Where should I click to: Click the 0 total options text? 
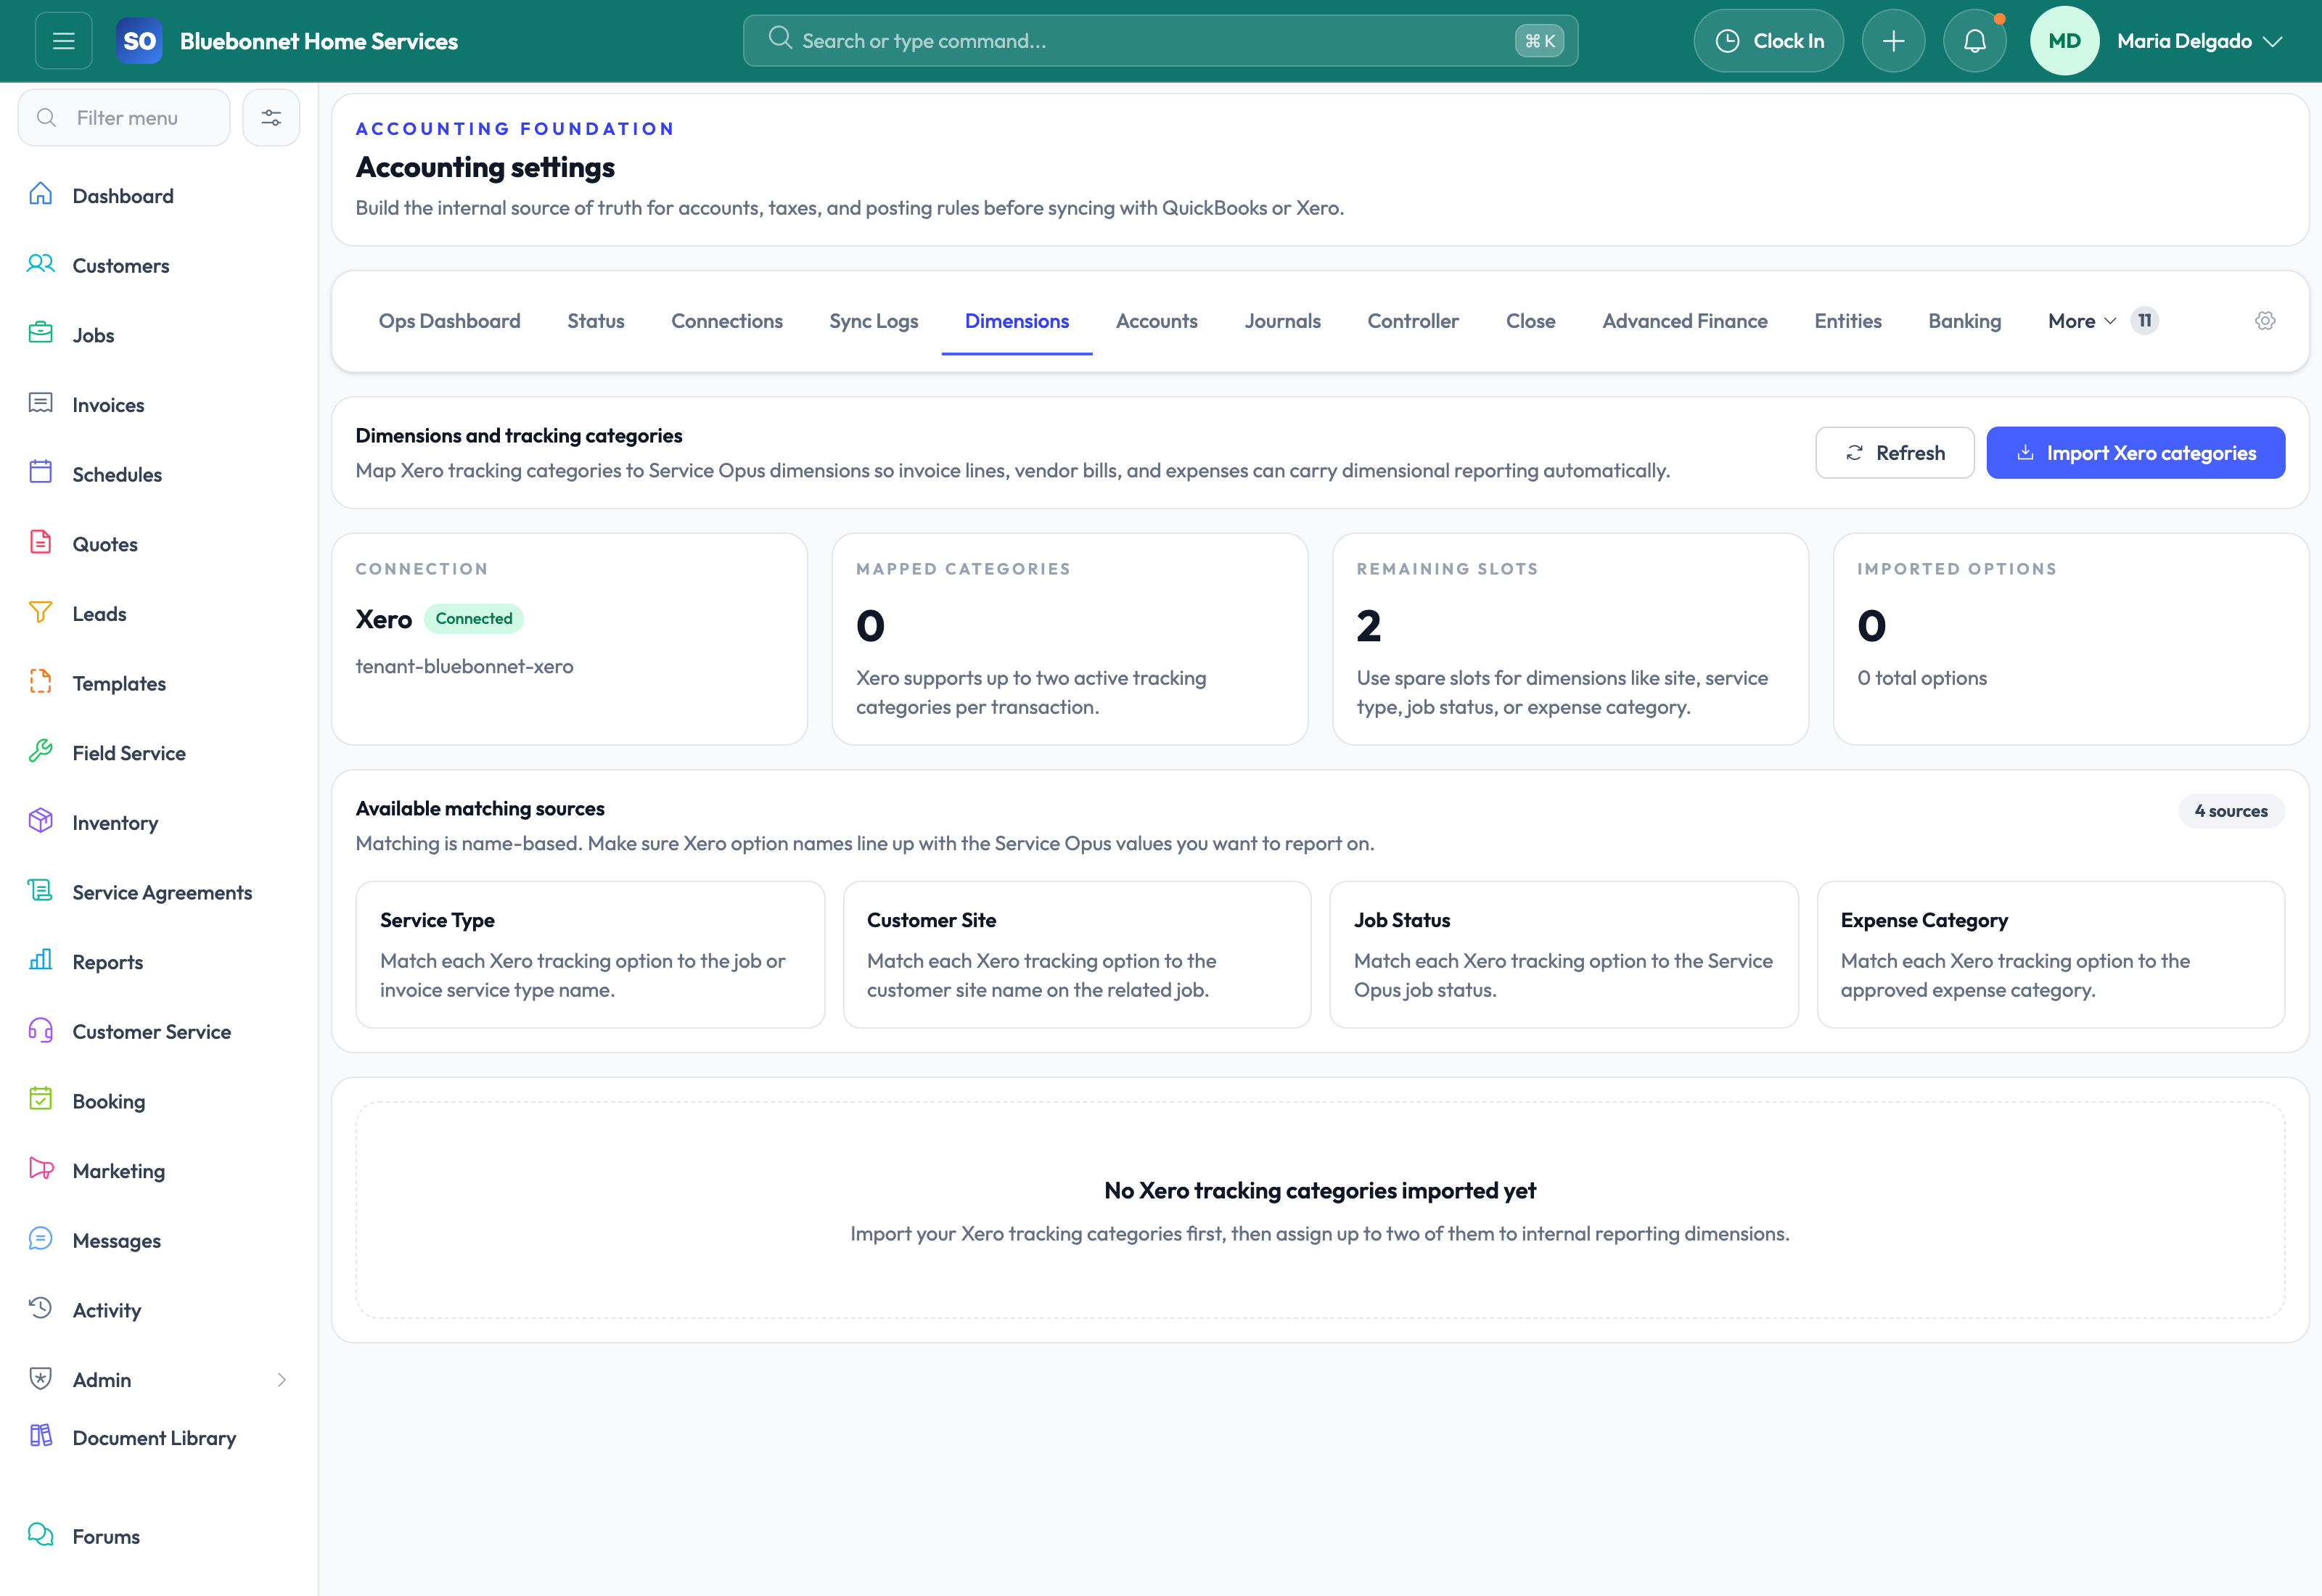point(1921,678)
